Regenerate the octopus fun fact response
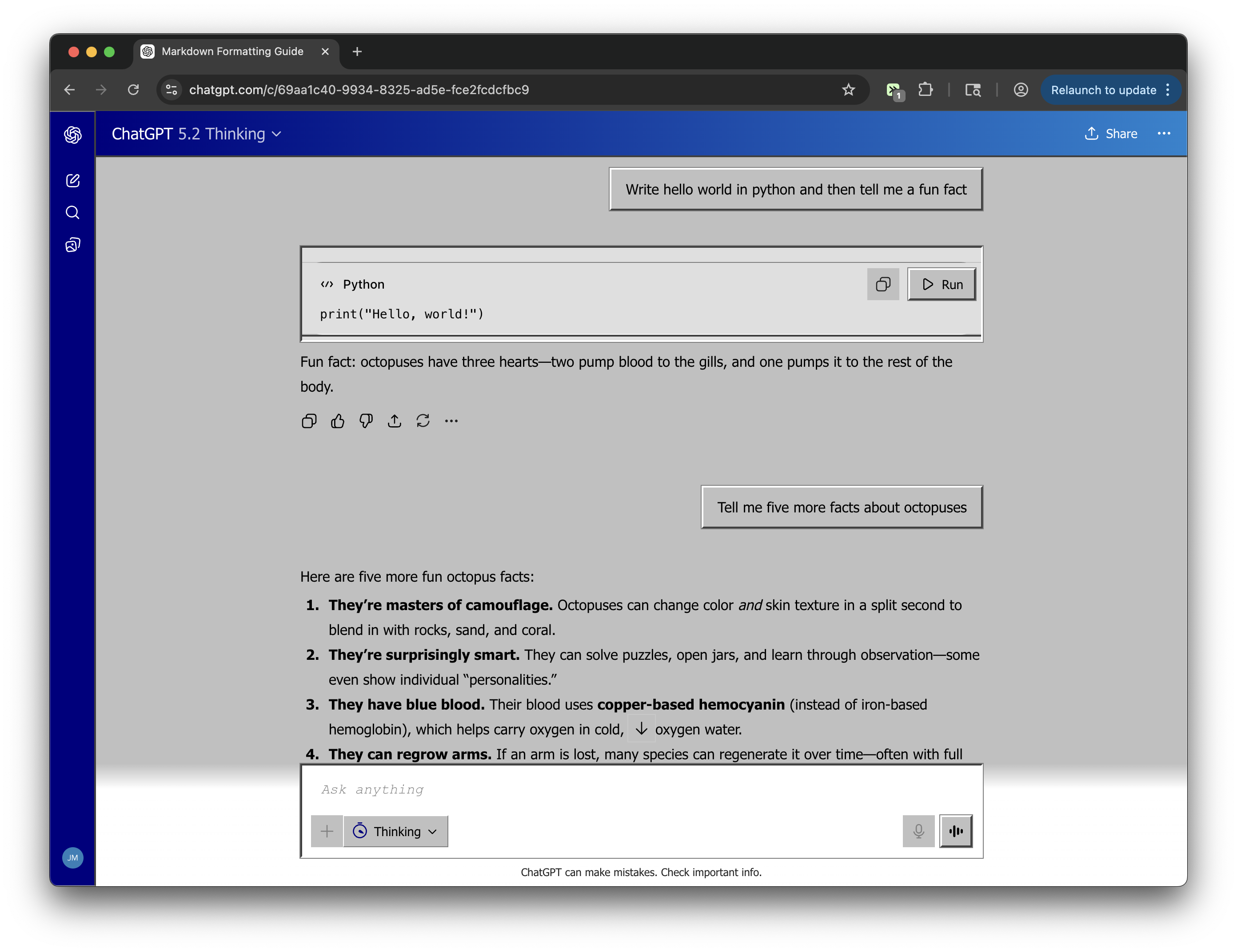The image size is (1237, 952). 423,421
